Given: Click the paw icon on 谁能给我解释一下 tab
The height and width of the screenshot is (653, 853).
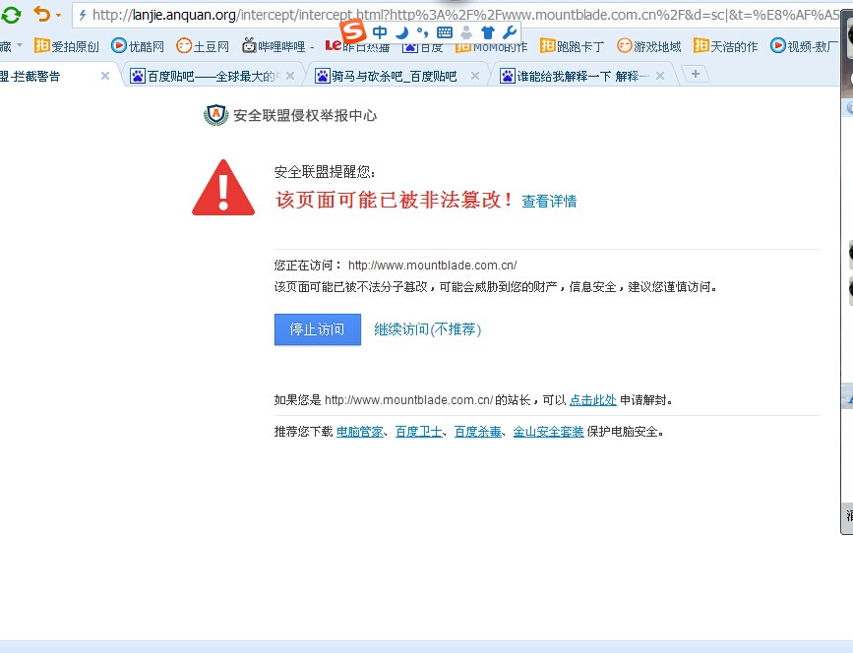Looking at the screenshot, I should [x=508, y=76].
